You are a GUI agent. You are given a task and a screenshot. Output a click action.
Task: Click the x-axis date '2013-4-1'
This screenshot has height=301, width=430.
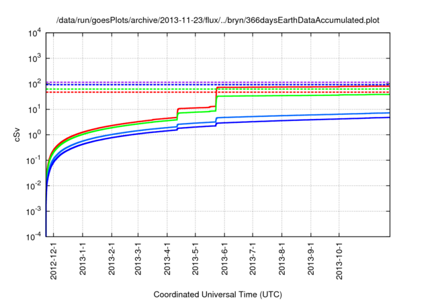(167, 259)
